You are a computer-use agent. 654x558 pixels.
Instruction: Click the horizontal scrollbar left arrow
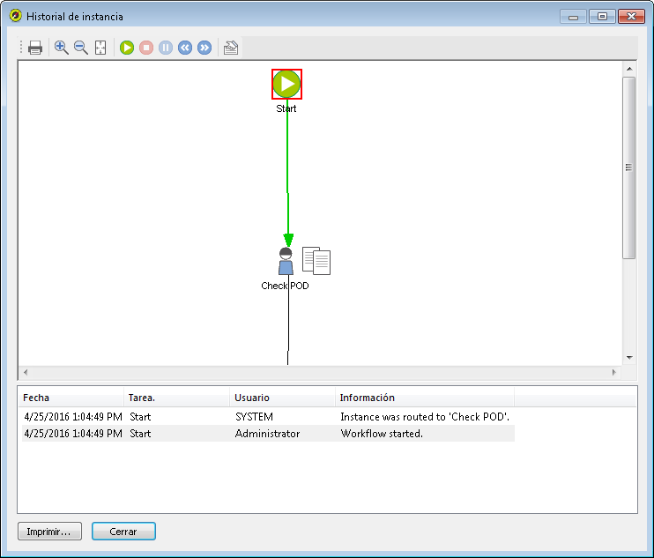pos(26,372)
